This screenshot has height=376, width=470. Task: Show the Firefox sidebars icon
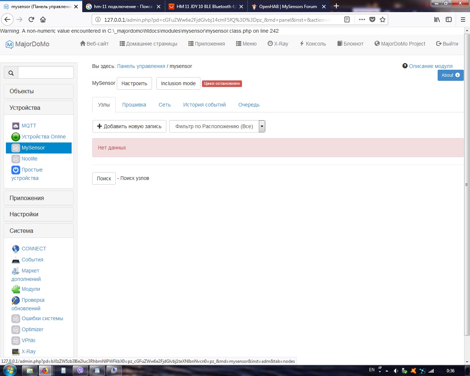[x=449, y=19]
